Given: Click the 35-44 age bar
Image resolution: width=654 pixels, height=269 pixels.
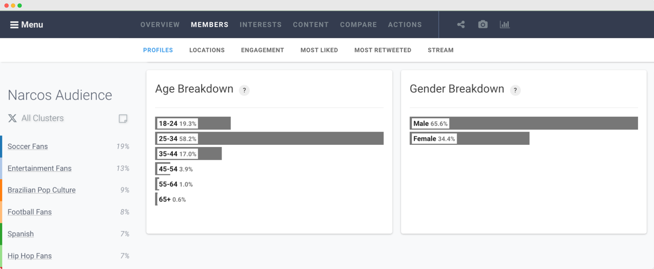Looking at the screenshot, I should [188, 154].
